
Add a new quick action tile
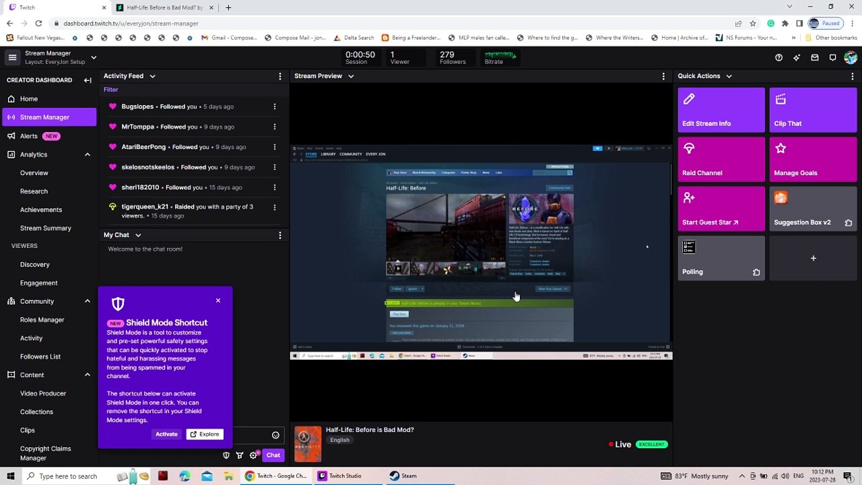click(814, 258)
